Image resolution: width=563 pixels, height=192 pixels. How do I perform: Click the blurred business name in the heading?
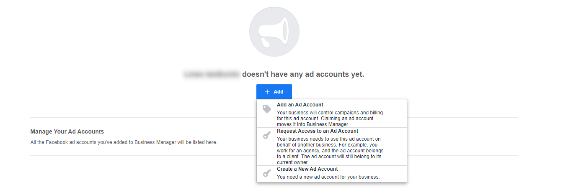[212, 74]
